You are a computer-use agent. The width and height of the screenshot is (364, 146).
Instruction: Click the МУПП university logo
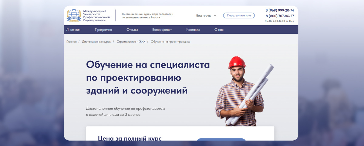(x=74, y=15)
